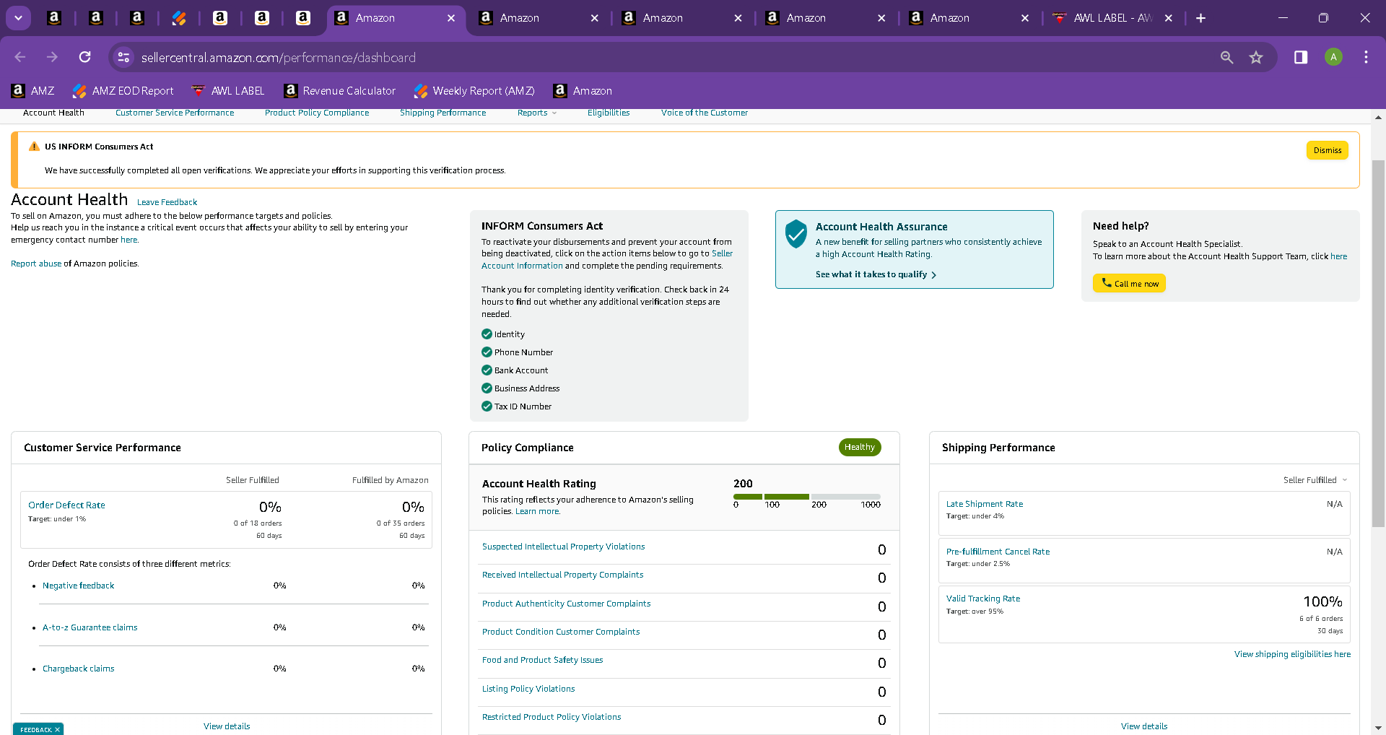Image resolution: width=1386 pixels, height=735 pixels.
Task: Open Customer Service Performance nav tab
Action: pyautogui.click(x=175, y=113)
